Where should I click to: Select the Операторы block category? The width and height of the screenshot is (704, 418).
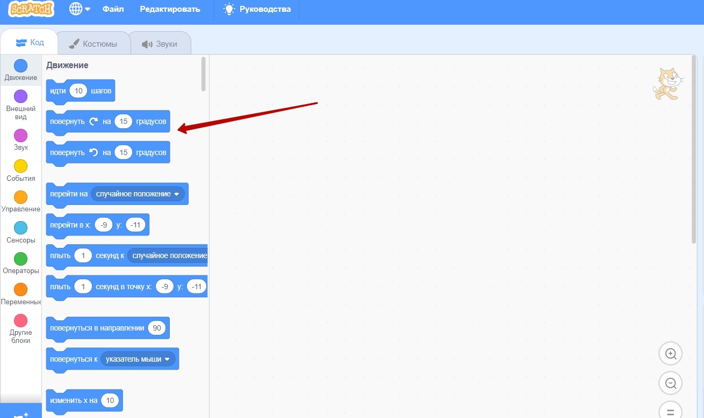click(20, 263)
